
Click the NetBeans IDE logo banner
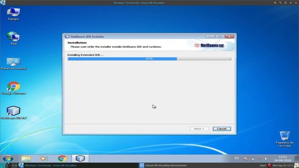click(x=209, y=45)
